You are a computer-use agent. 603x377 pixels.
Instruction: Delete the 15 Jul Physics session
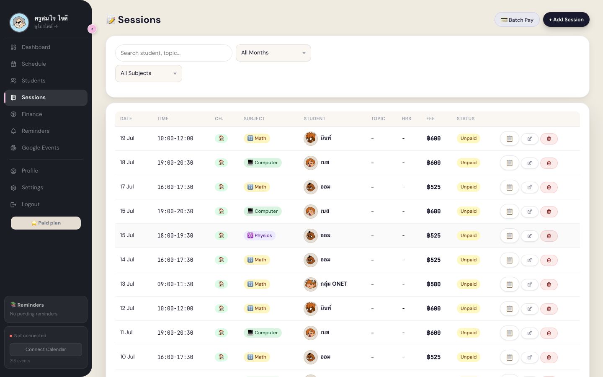(549, 236)
